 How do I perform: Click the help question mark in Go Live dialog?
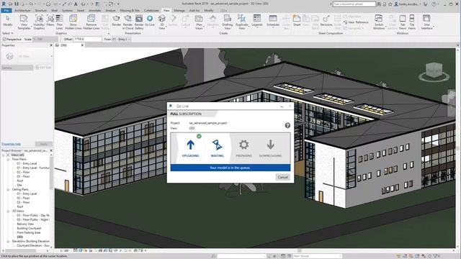point(287,125)
